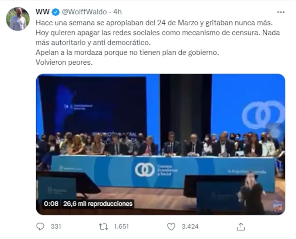296x239 pixels.
Task: Click the WW display name
Action: pos(43,12)
